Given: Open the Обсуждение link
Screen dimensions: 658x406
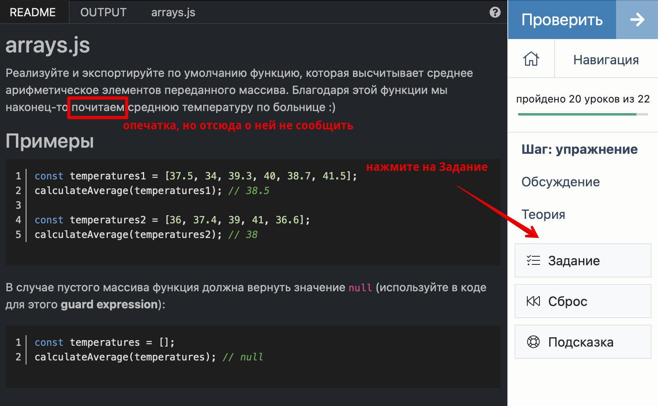Looking at the screenshot, I should click(x=560, y=182).
